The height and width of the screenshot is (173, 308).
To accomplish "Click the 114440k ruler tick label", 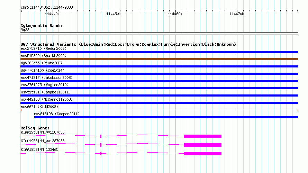I will (x=52, y=14).
